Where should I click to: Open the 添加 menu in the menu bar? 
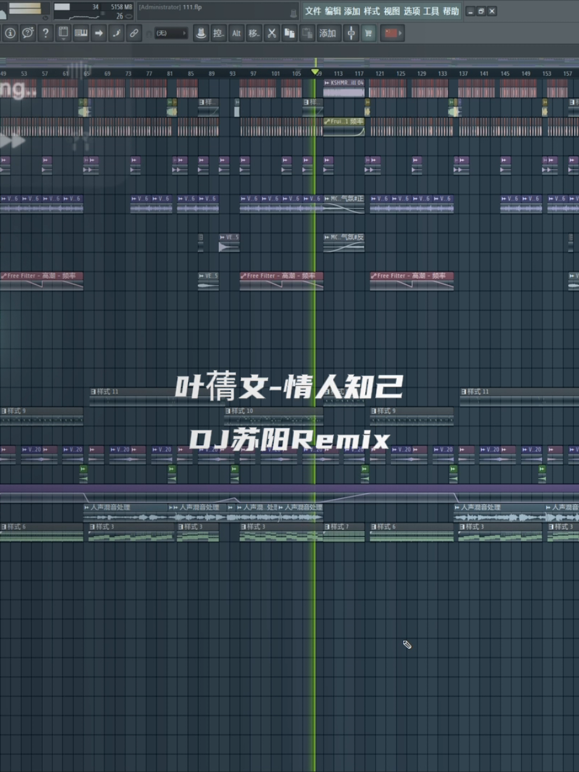pos(352,11)
